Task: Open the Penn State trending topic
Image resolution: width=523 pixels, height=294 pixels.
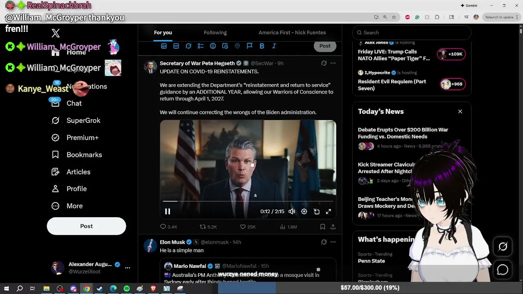Action: click(x=371, y=261)
